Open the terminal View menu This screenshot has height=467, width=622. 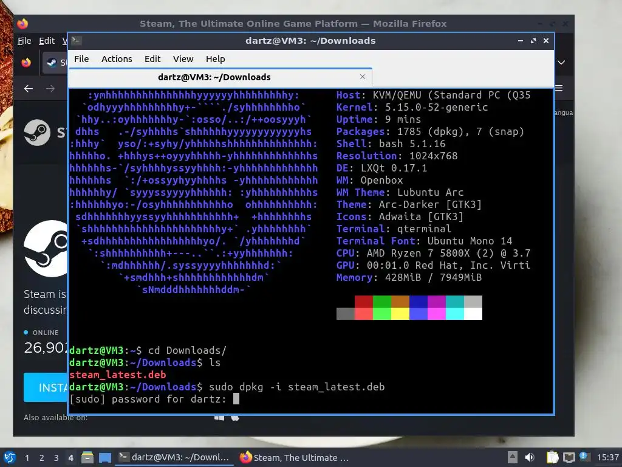click(183, 59)
